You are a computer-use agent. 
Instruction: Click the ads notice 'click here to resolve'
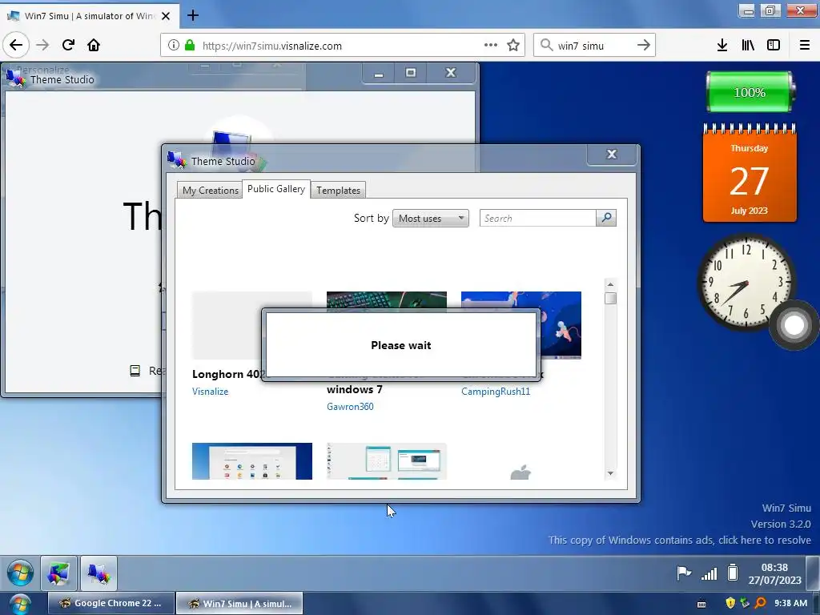pyautogui.click(x=765, y=540)
